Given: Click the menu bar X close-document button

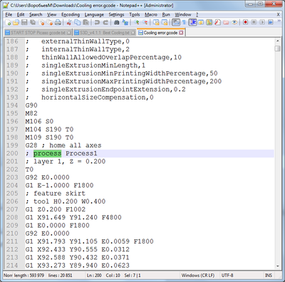Looking at the screenshot, I should coord(278,15).
